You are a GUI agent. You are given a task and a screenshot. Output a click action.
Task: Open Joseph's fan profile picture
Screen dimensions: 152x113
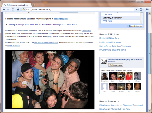click(121, 76)
